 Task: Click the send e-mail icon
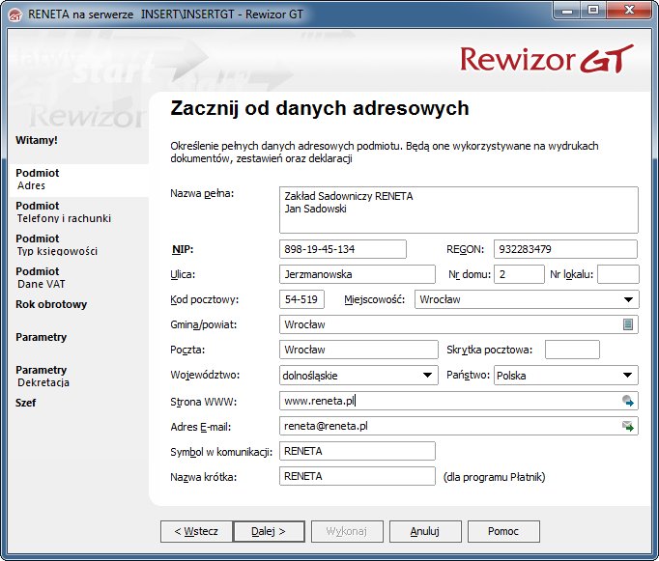628,426
